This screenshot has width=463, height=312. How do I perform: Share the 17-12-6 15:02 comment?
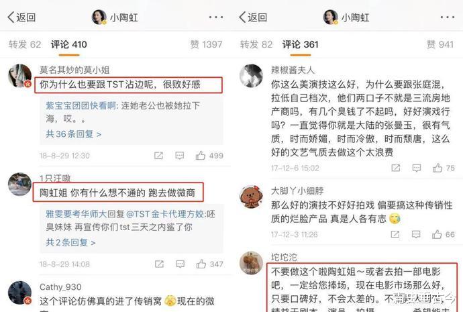pos(396,168)
